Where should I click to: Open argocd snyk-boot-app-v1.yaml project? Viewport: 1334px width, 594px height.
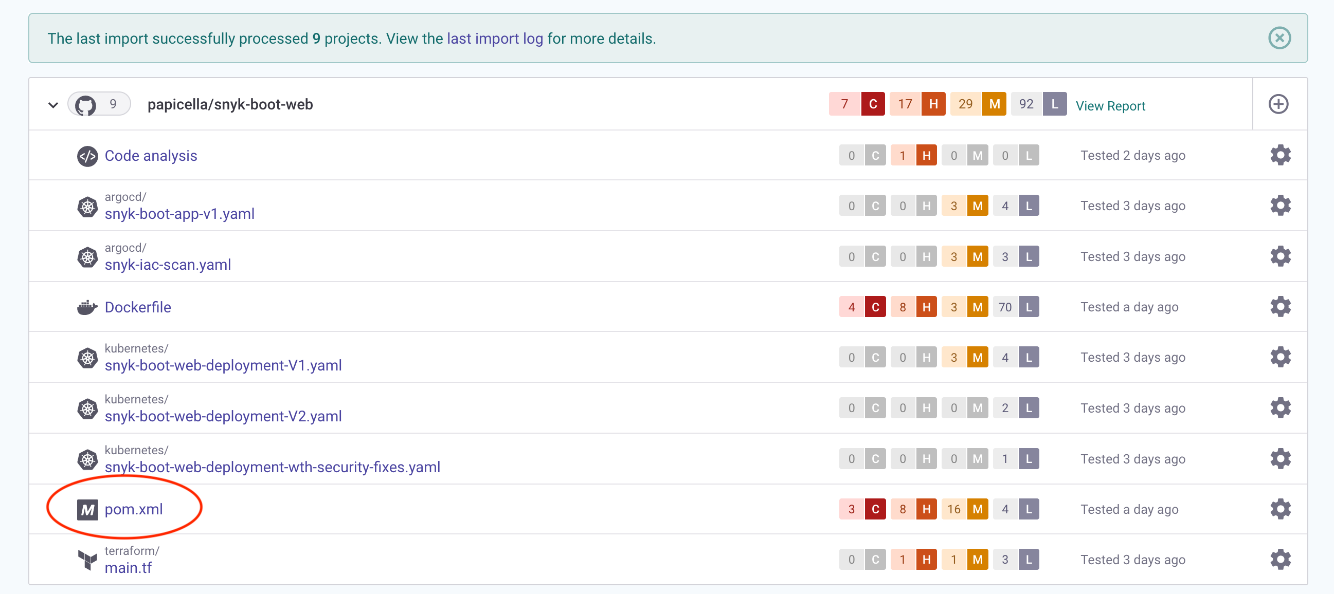(x=179, y=214)
